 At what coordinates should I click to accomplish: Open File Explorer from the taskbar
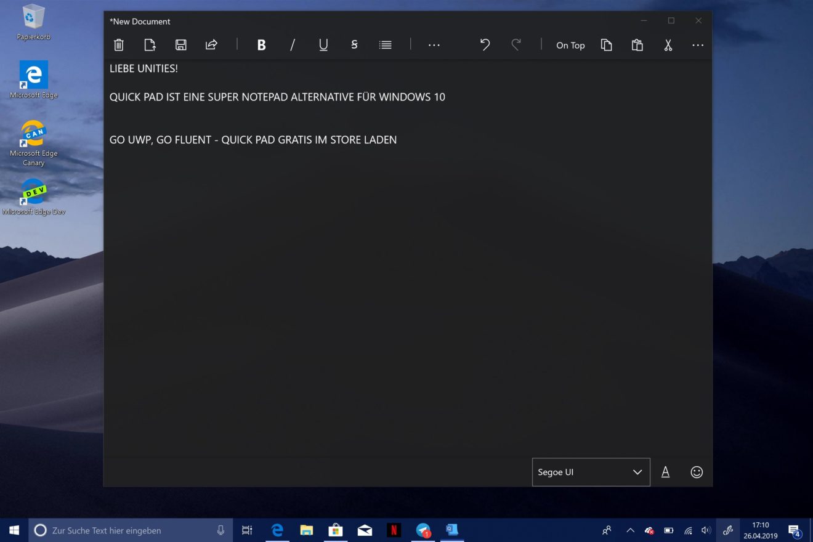point(306,530)
